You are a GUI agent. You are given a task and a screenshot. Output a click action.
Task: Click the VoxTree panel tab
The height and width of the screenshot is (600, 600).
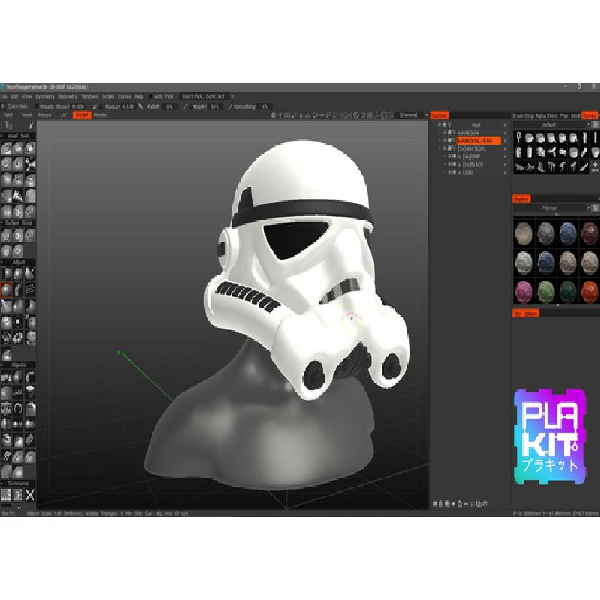439,115
